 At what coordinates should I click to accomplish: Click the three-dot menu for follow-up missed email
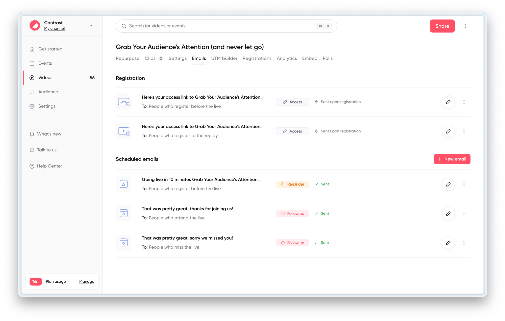click(x=465, y=243)
